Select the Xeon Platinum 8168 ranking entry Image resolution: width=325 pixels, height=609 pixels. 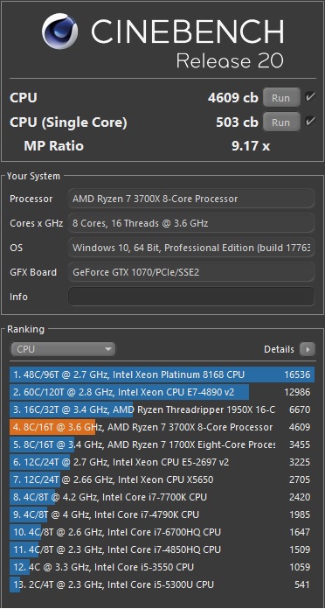(x=162, y=374)
